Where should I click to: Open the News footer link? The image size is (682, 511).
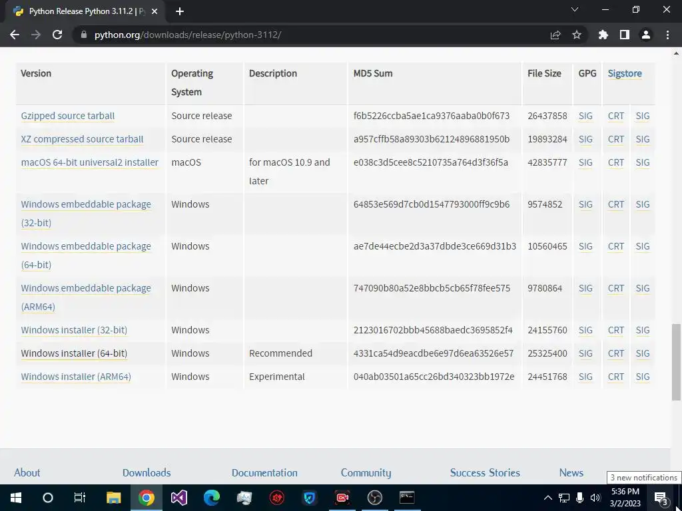[571, 473]
